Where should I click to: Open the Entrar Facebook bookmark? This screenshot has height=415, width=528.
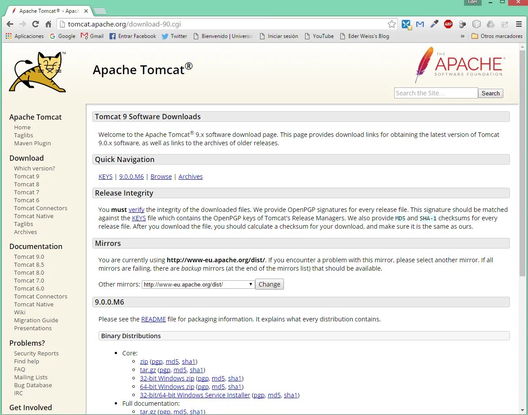pyautogui.click(x=133, y=36)
